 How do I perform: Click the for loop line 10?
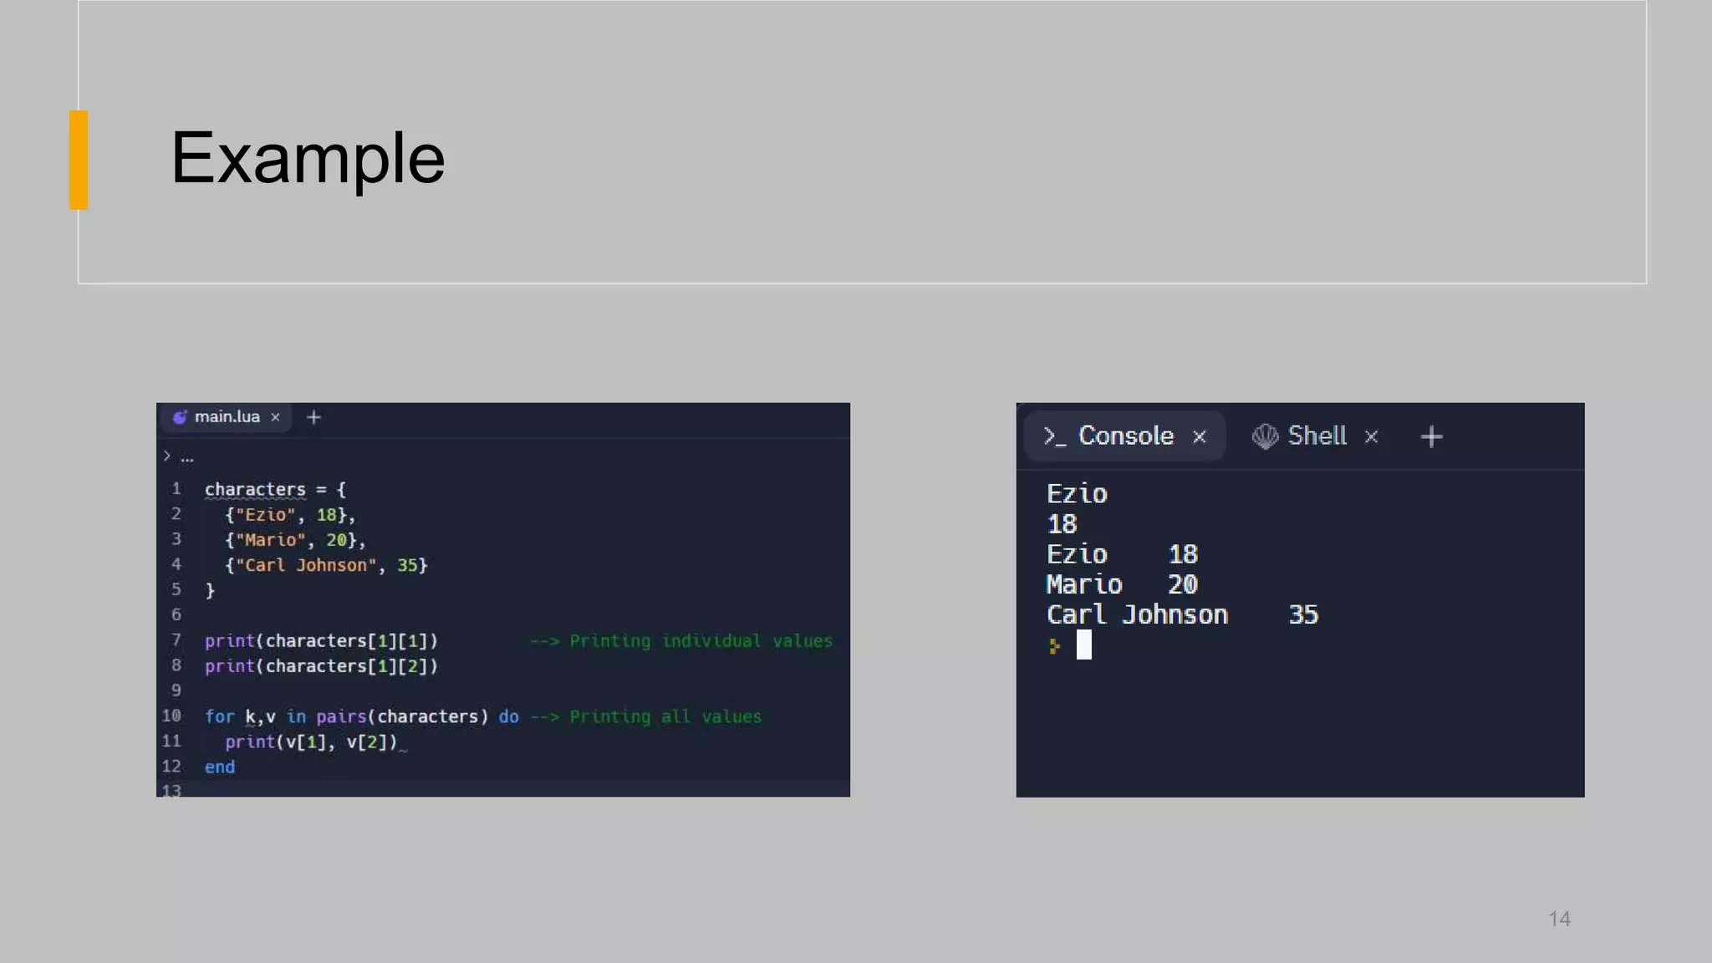(362, 716)
